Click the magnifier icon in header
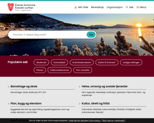The width and height of the screenshot is (154, 123). 127,7
